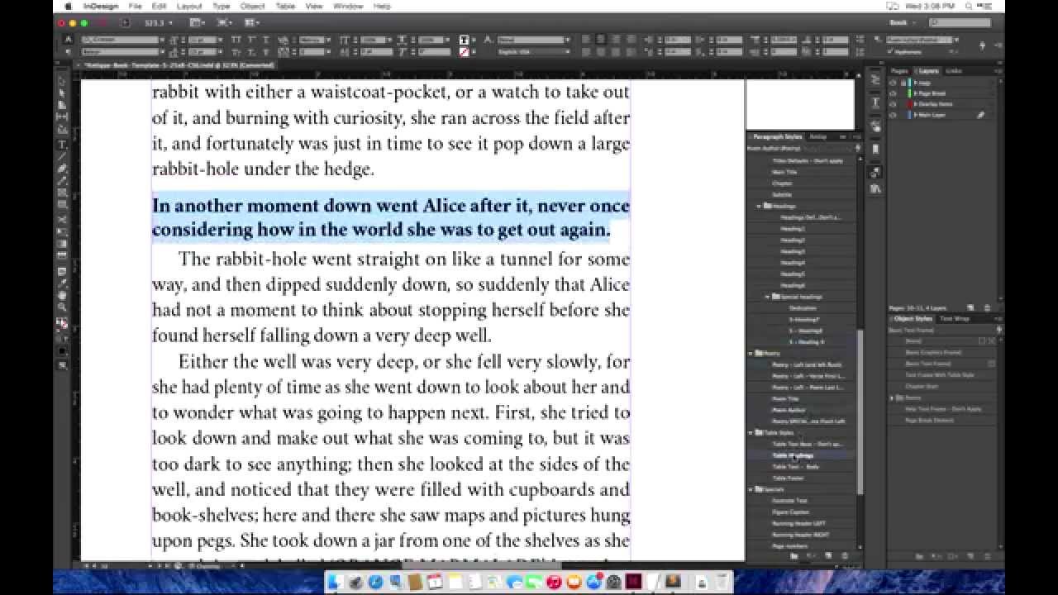The height and width of the screenshot is (595, 1058).
Task: Open the Book workspace switcher dropdown
Action: click(x=903, y=22)
